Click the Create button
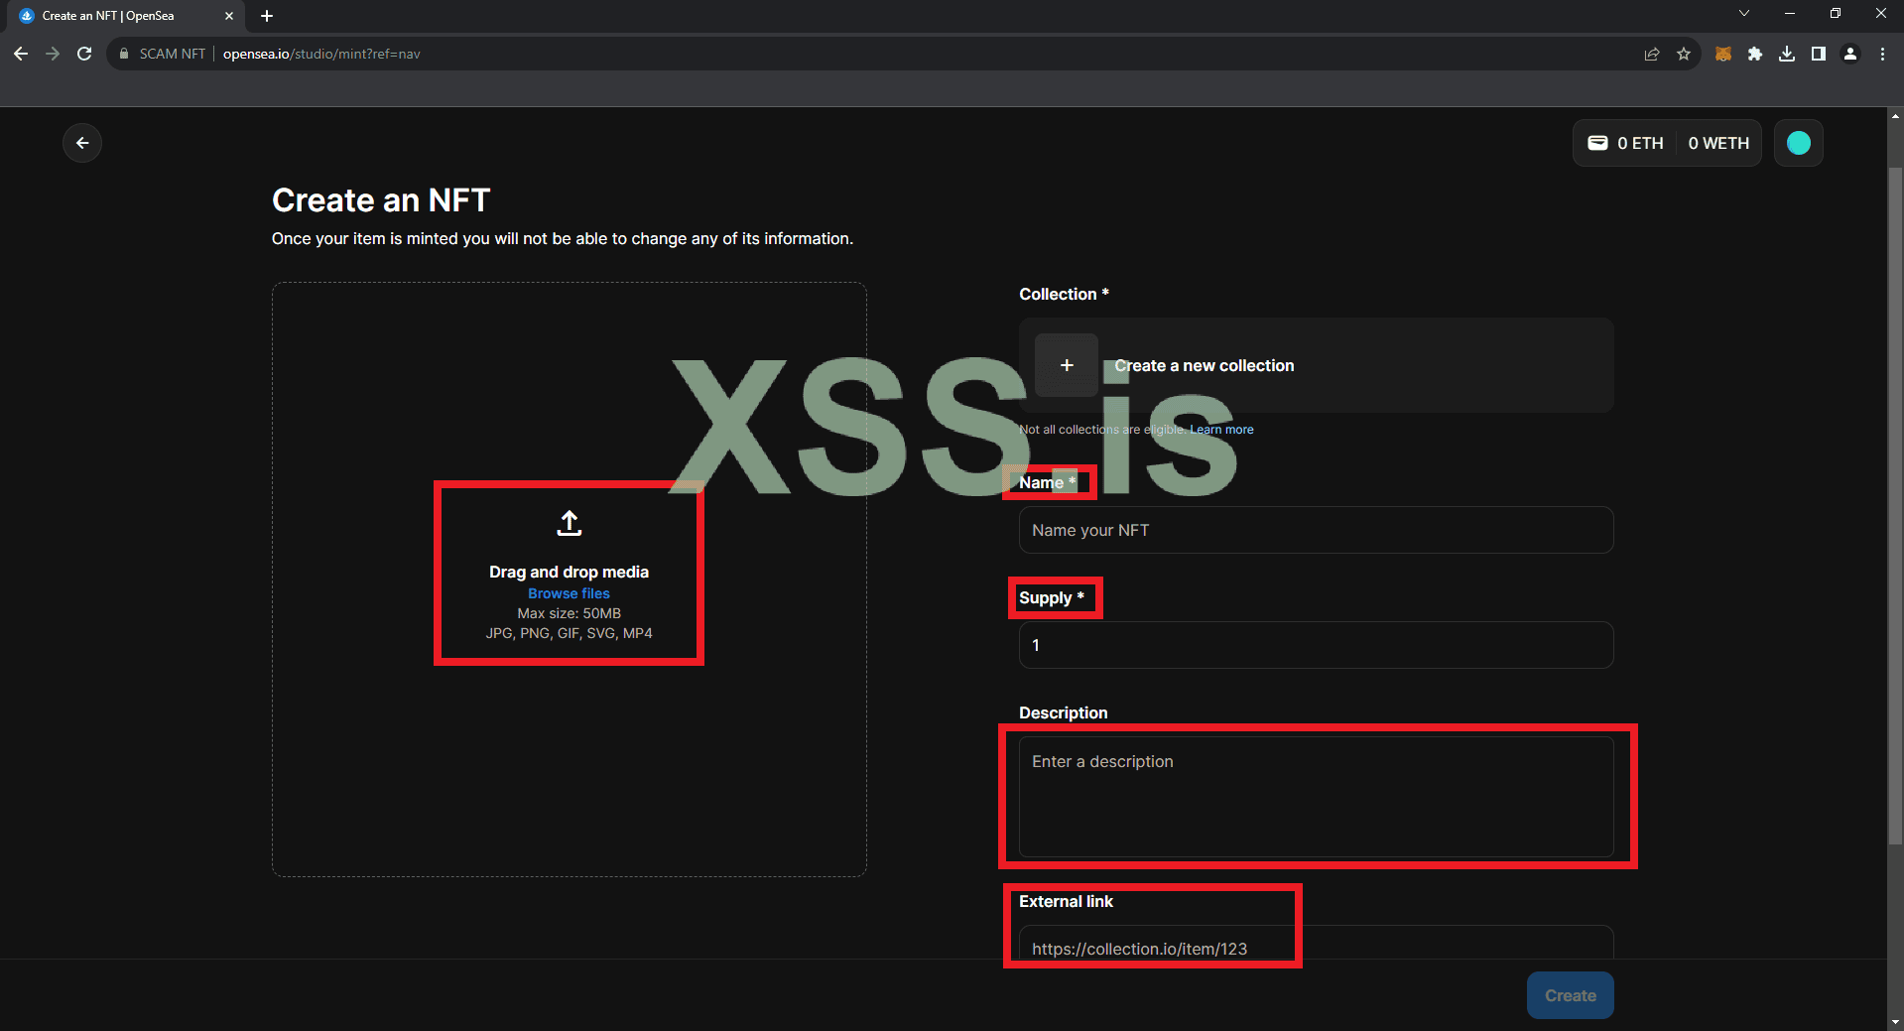Image resolution: width=1904 pixels, height=1031 pixels. click(x=1571, y=995)
